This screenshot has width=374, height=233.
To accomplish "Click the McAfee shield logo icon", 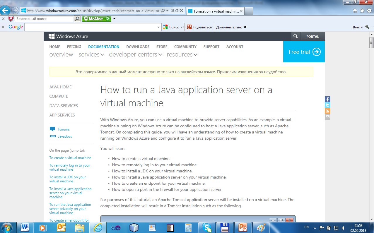I will [x=11, y=19].
